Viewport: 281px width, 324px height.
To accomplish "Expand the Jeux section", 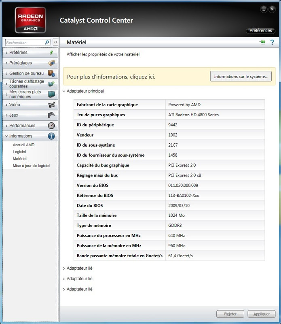I will click(30, 115).
